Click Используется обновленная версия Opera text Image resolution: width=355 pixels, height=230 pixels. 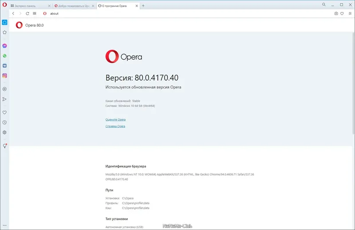(143, 87)
